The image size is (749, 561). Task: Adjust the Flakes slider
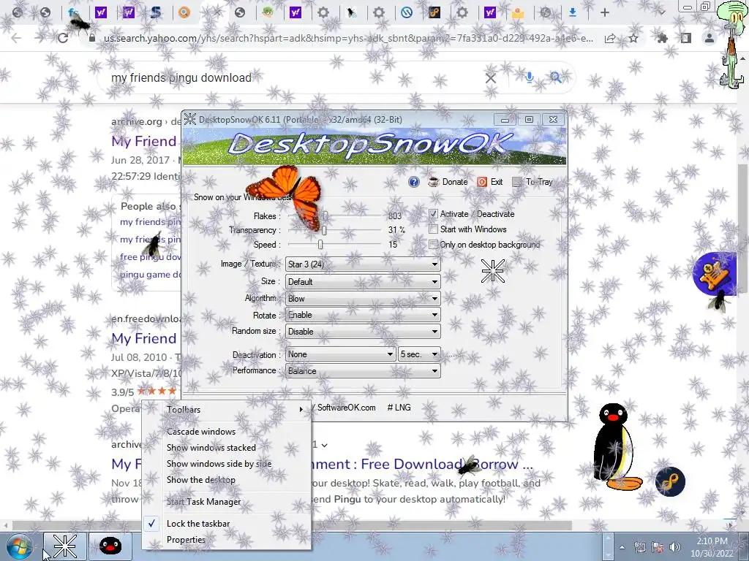(x=325, y=215)
